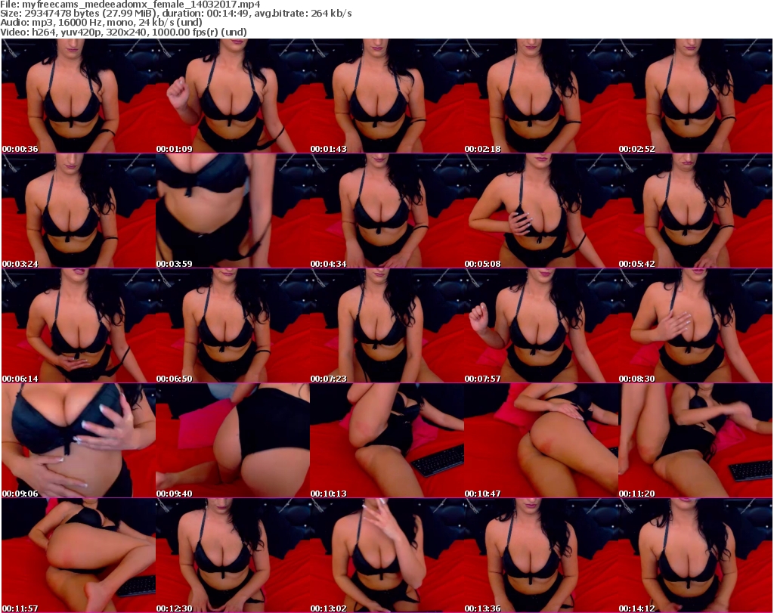Open the thumbnail stamped 00:06:14
The image size is (774, 613).
(79, 326)
